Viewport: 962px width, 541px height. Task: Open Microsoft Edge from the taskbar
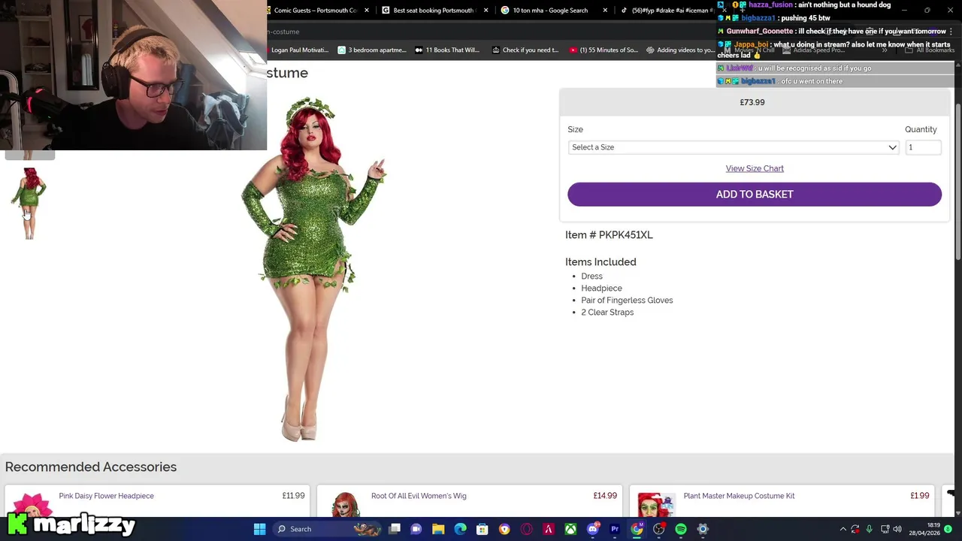tap(460, 529)
